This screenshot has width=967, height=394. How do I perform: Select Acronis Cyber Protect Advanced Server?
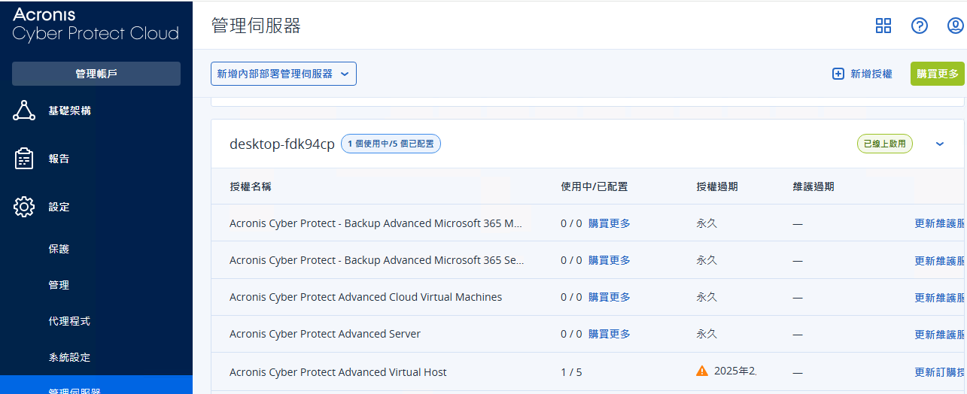325,334
